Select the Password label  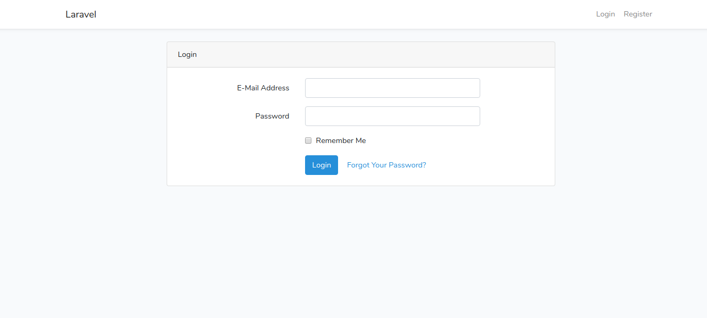(x=272, y=116)
